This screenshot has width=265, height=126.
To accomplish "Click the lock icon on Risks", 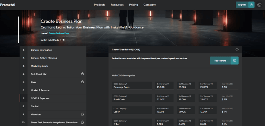I will pos(82,82).
